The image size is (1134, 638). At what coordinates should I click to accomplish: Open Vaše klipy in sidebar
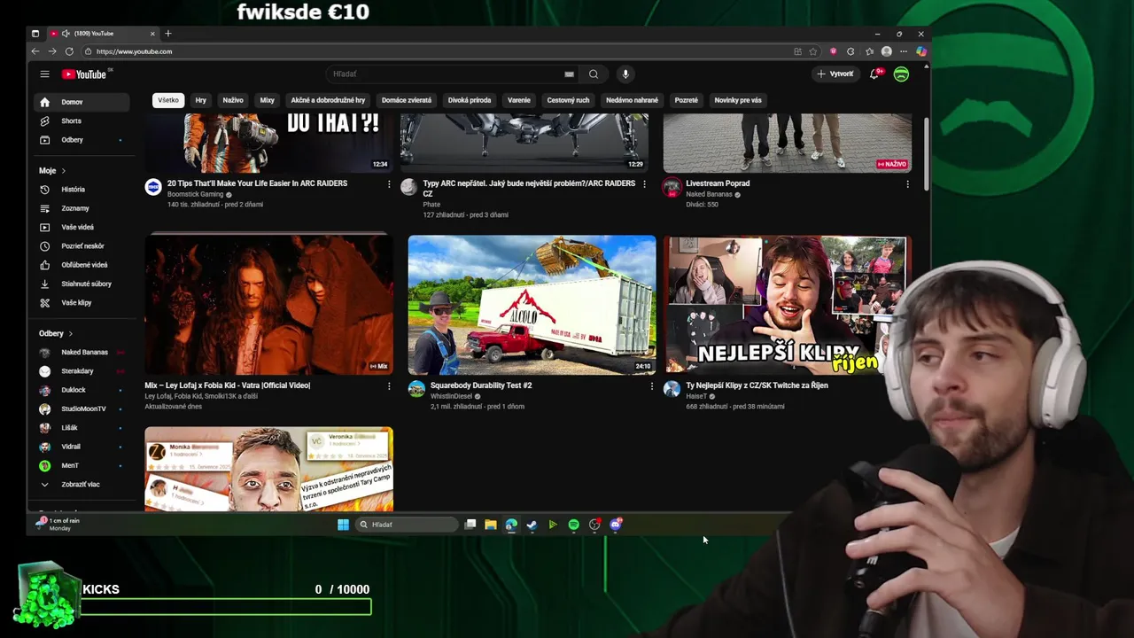(80, 303)
